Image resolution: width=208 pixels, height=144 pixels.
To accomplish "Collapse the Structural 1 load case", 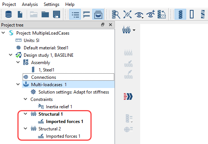I will click(25, 114).
